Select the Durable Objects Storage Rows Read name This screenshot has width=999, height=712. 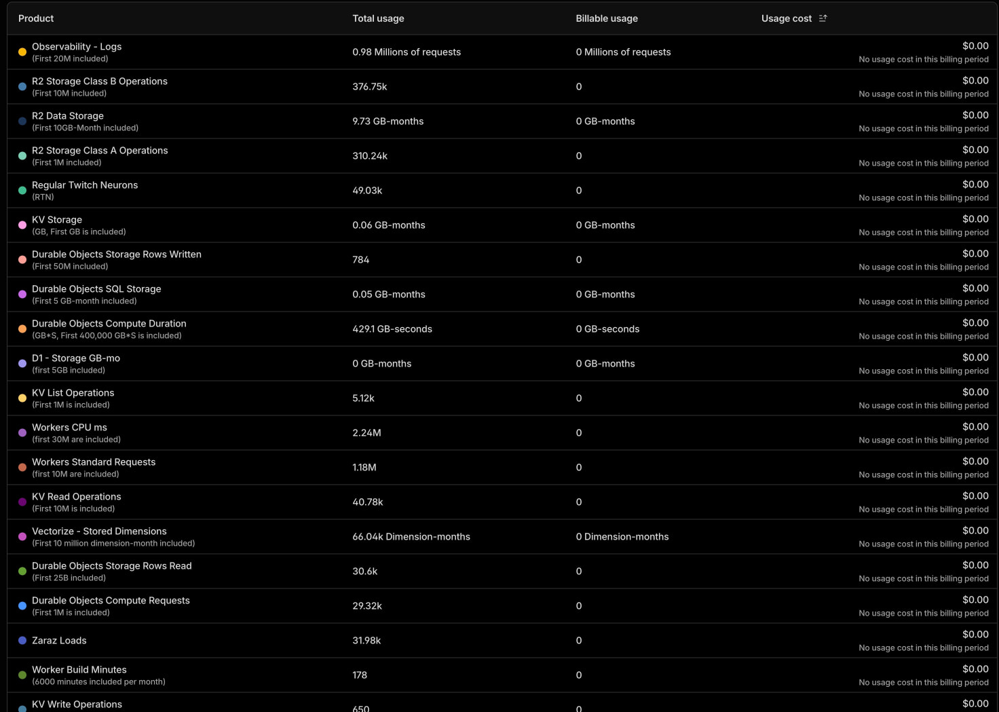coord(112,566)
